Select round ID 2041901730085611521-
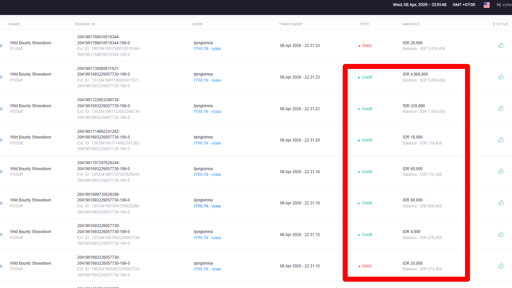Screen dimensions: 512x288 click(x=98, y=69)
